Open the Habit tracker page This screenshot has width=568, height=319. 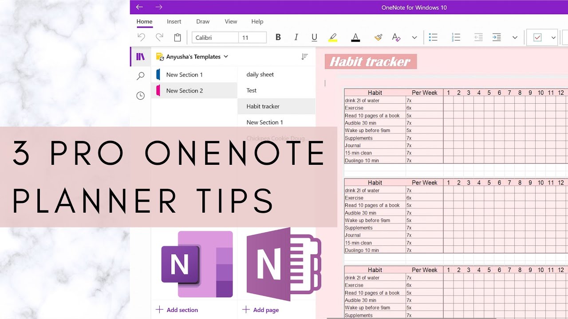point(276,106)
